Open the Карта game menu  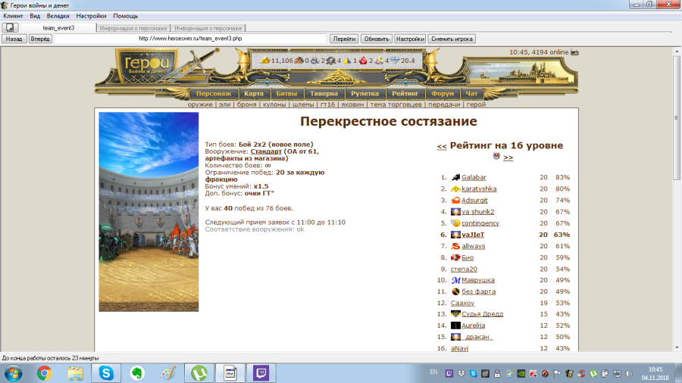(254, 93)
